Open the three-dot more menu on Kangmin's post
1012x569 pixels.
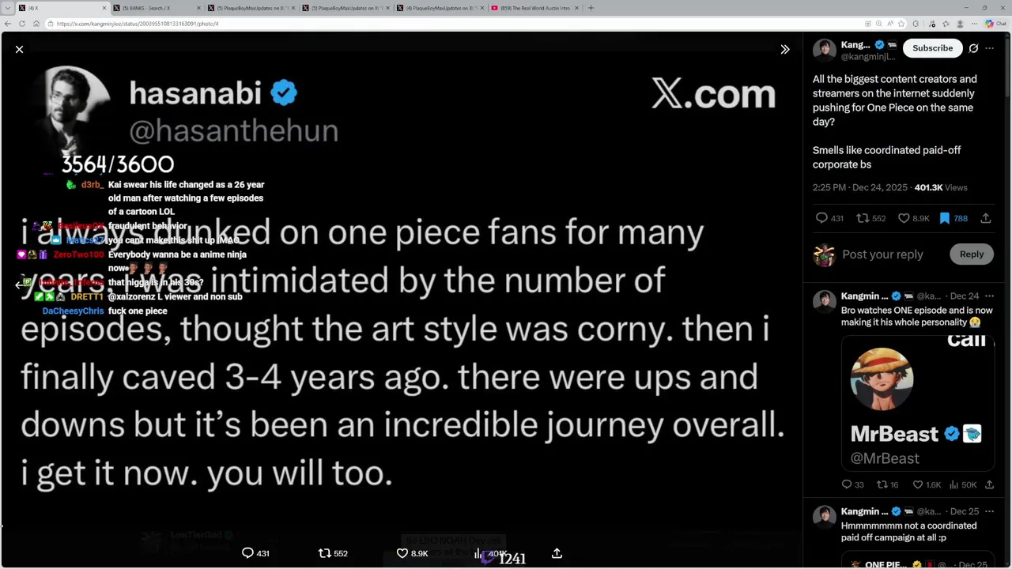[x=989, y=48]
